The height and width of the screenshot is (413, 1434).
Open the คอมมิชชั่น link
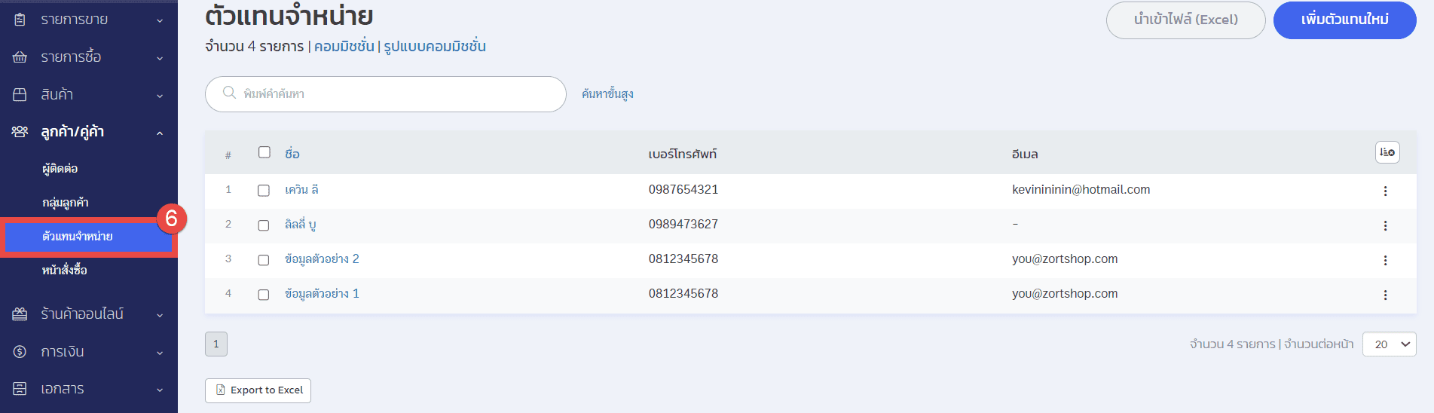(344, 47)
